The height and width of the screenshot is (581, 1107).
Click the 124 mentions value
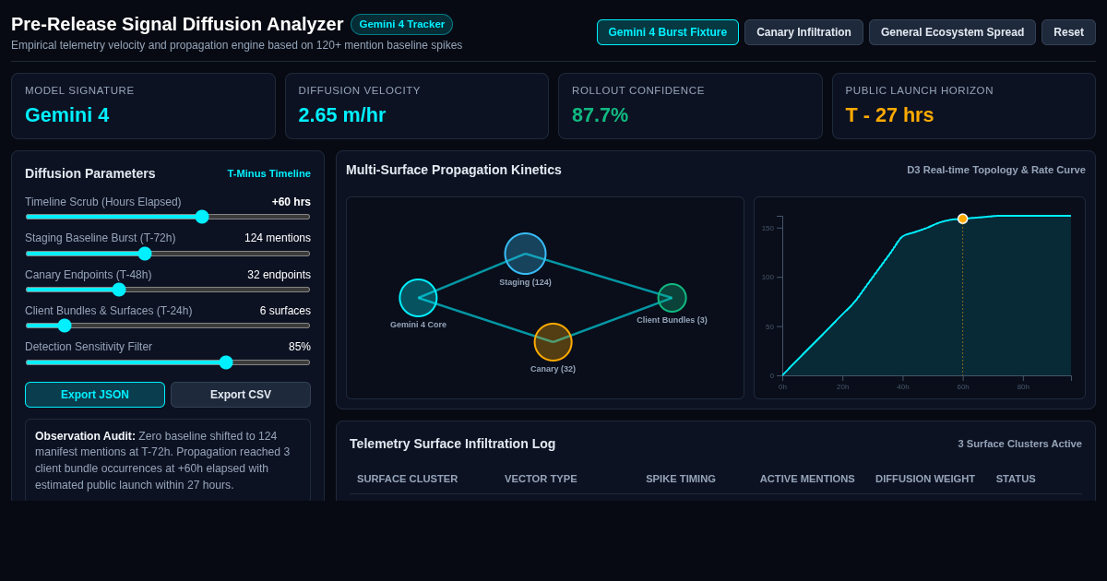pyautogui.click(x=278, y=238)
